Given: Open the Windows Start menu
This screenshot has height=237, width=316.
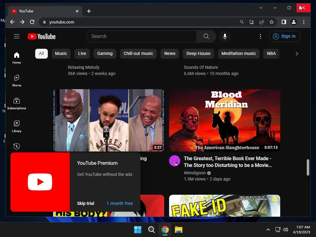Looking at the screenshot, I should [138, 230].
